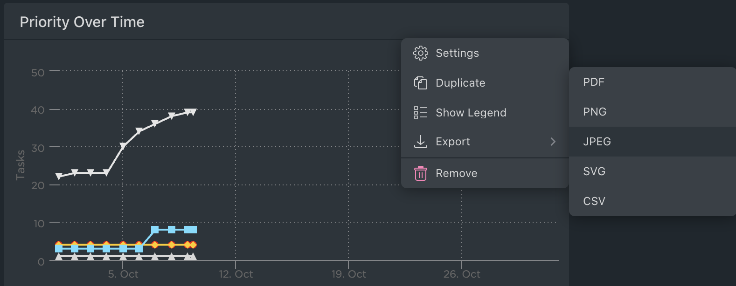Expand the Export submenu chevron arrow
The image size is (736, 286).
pyautogui.click(x=553, y=142)
